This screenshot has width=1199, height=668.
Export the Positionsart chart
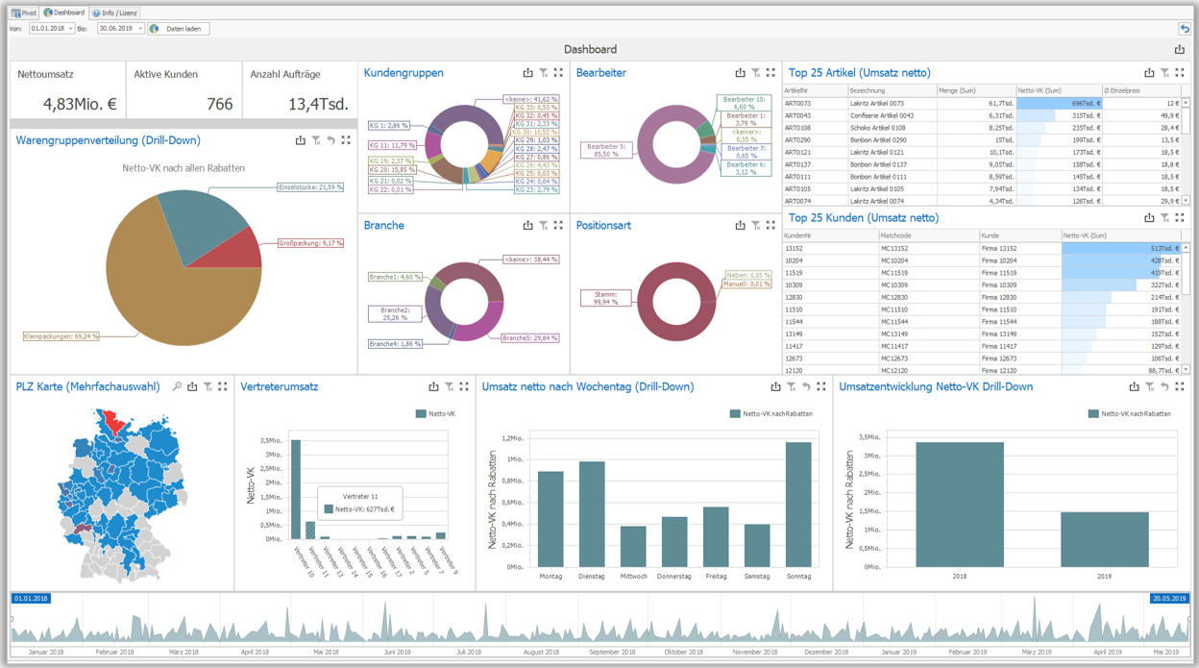740,226
